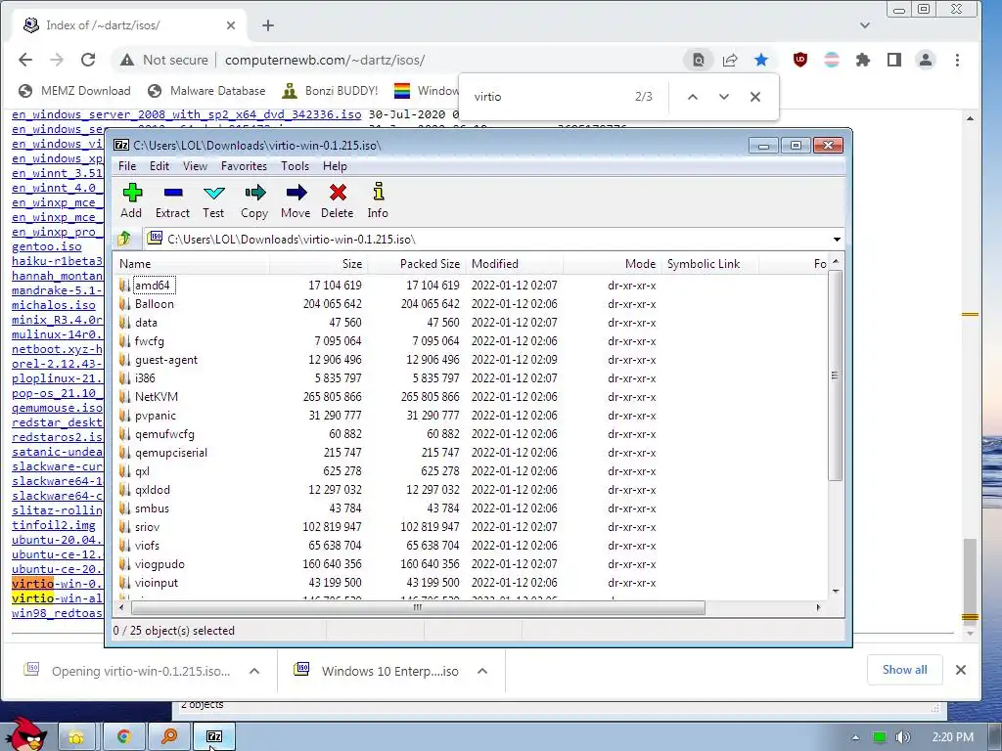Expand the 7-Zip address path dropdown
The width and height of the screenshot is (1002, 751).
837,240
